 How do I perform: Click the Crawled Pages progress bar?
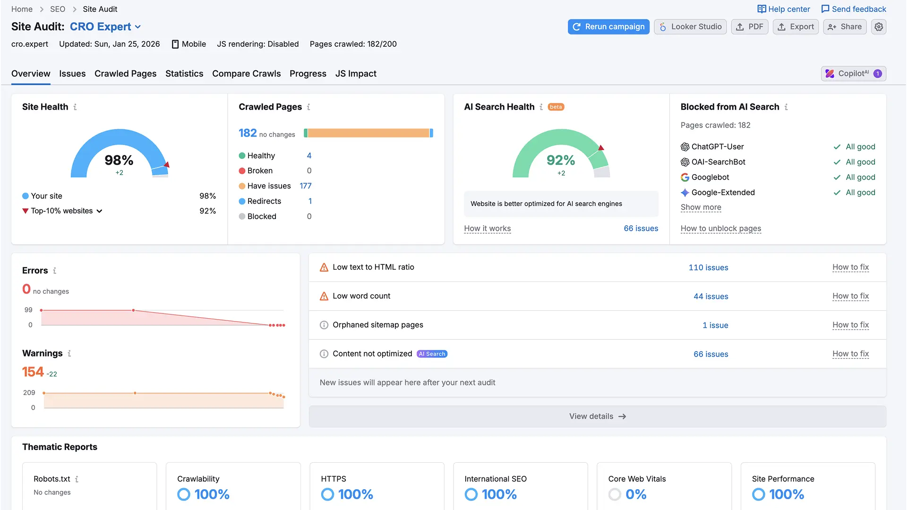click(x=368, y=133)
